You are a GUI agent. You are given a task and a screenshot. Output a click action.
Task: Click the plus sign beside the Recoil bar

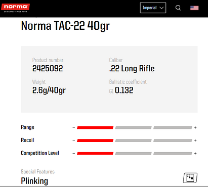point(195,141)
